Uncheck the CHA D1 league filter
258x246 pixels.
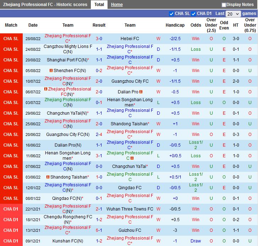pyautogui.click(x=193, y=13)
